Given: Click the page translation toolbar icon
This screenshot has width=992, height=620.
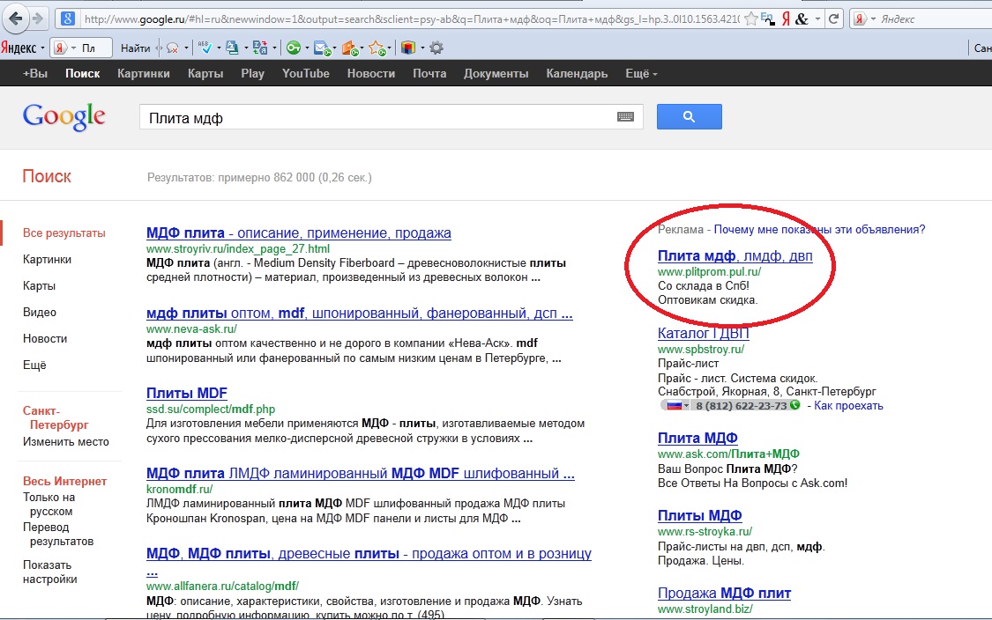Looking at the screenshot, I should point(259,48).
